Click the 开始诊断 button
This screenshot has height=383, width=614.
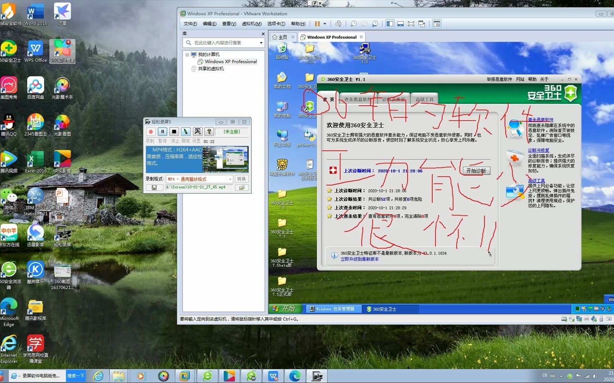click(x=476, y=171)
